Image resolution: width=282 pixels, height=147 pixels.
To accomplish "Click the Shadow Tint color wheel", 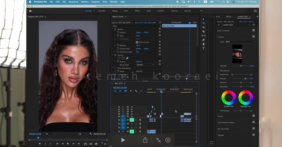I will pos(228,98).
